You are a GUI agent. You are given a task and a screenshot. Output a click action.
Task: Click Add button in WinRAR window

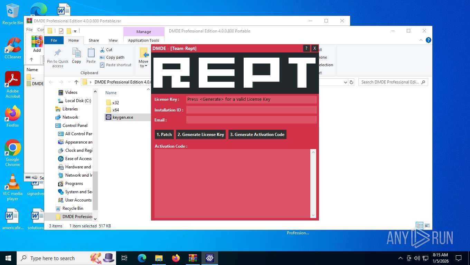coord(37,44)
